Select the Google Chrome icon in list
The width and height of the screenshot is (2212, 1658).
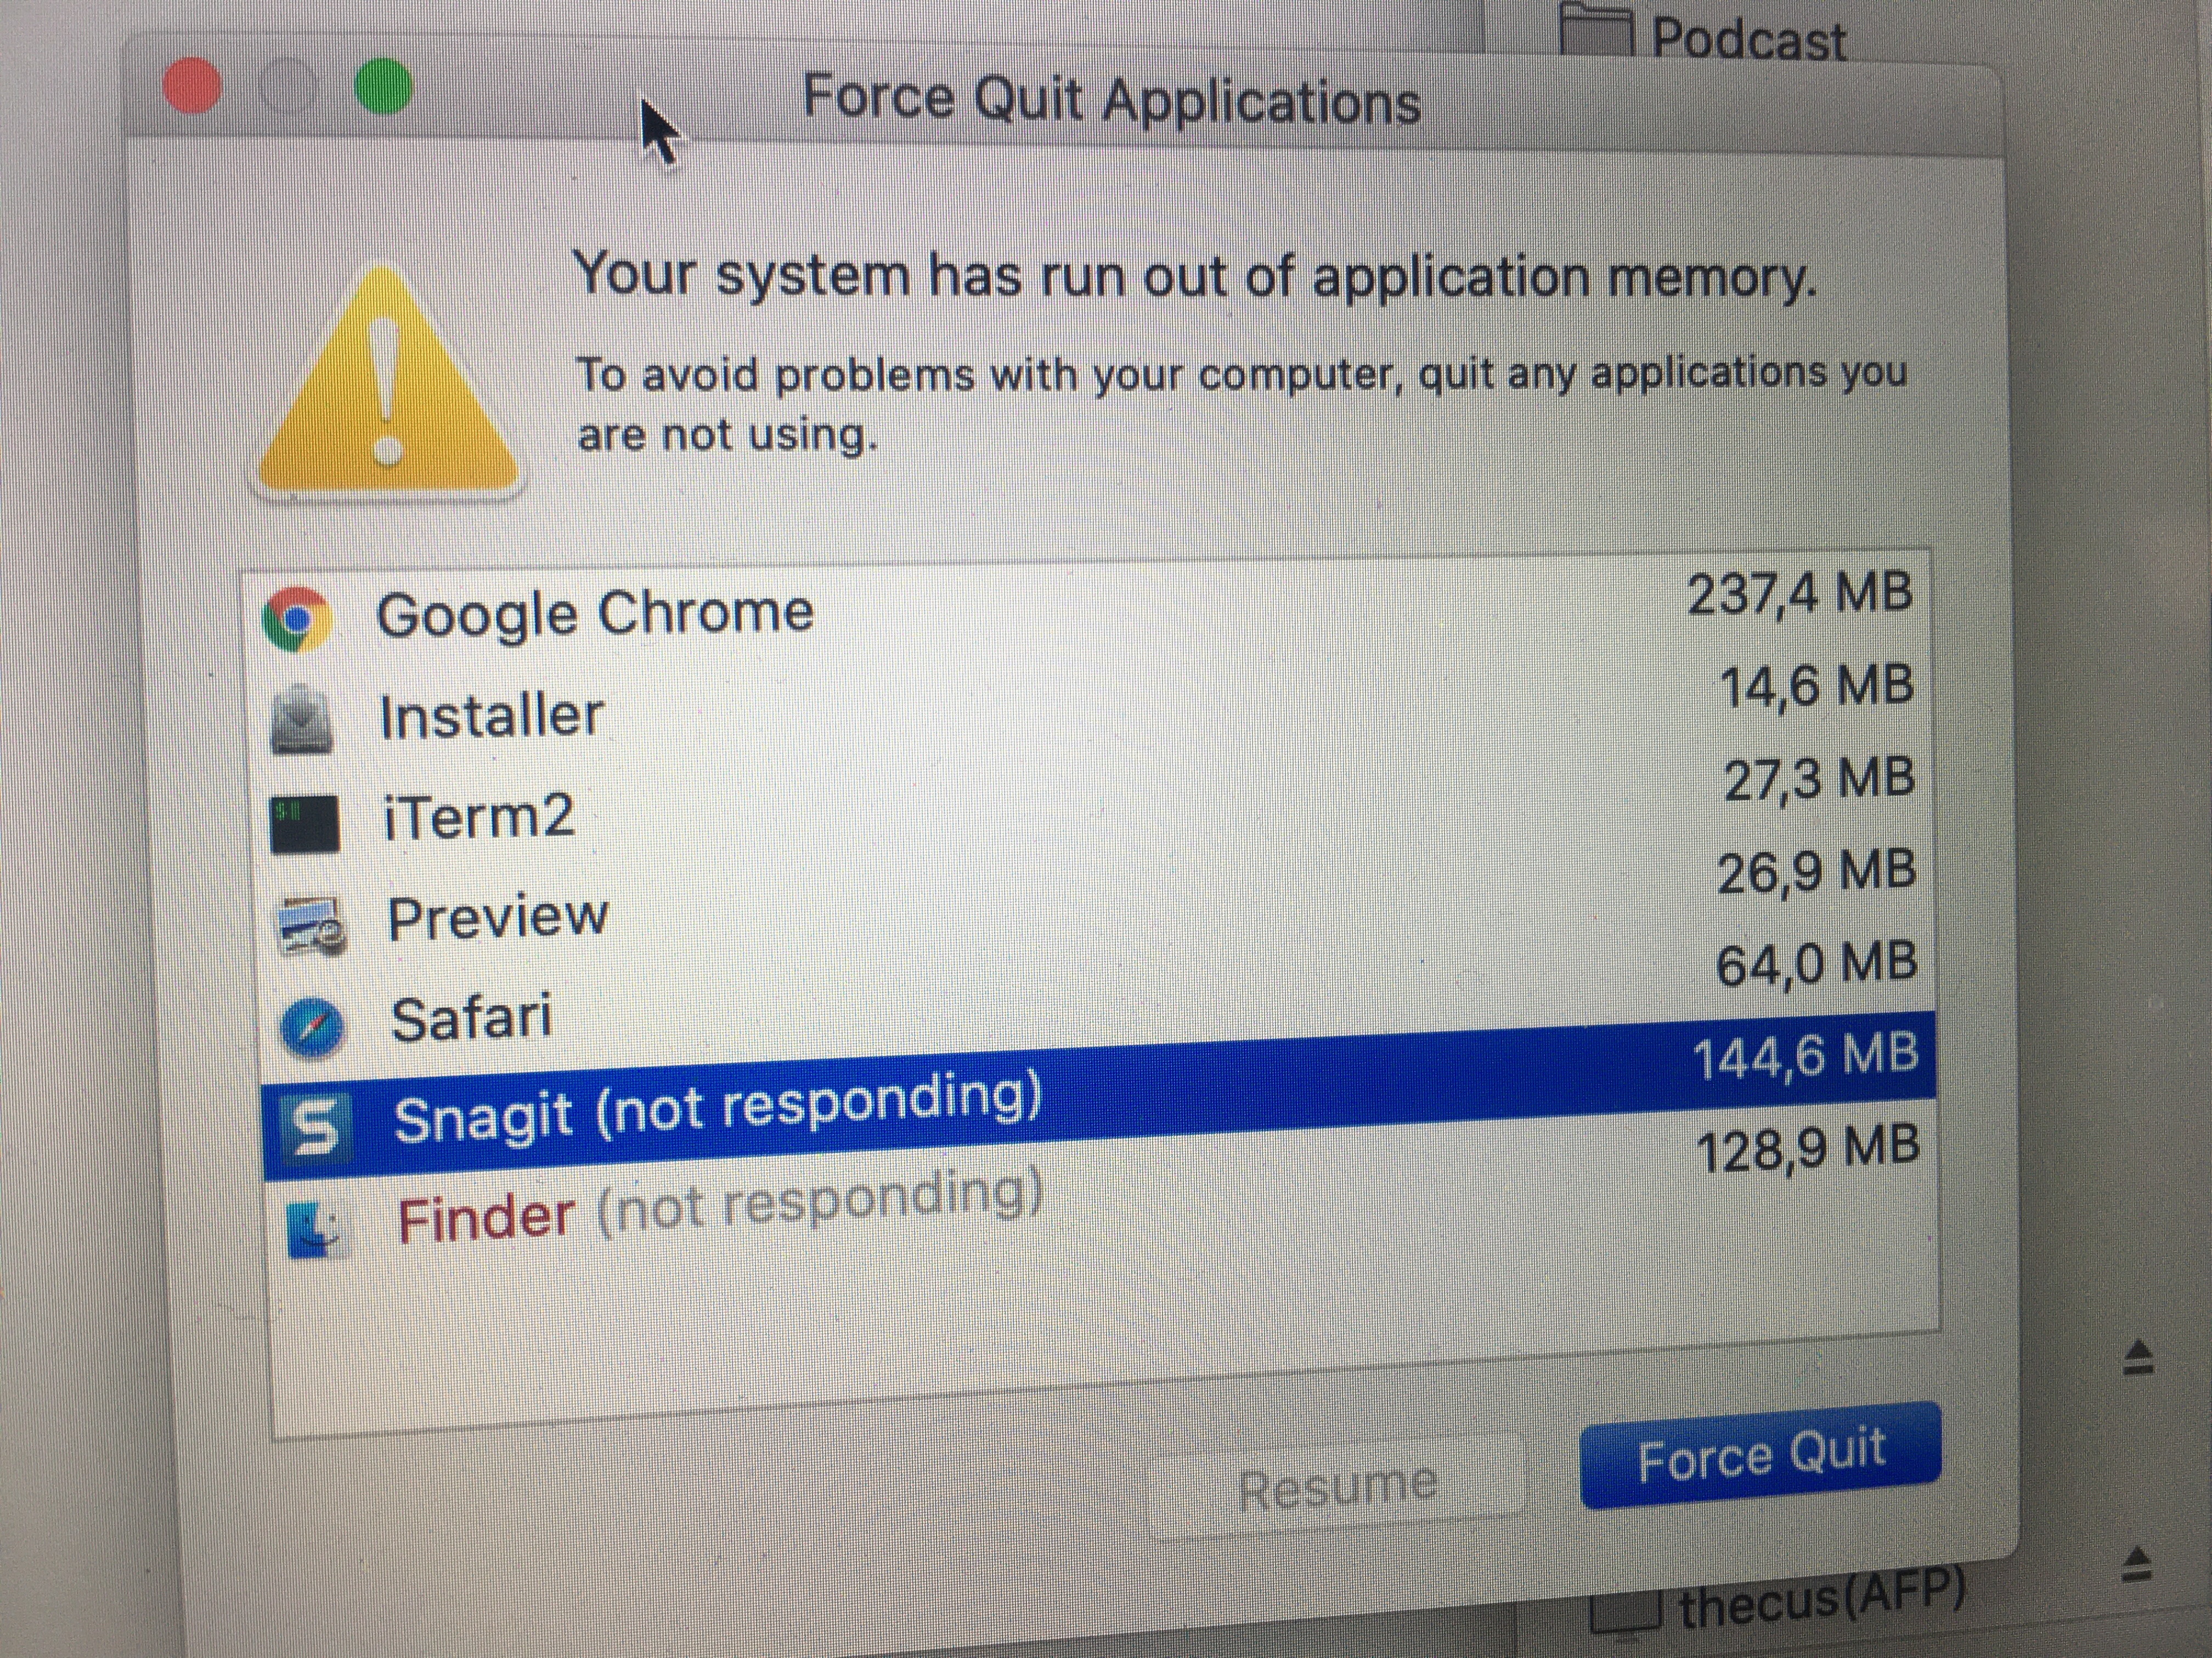coord(296,618)
